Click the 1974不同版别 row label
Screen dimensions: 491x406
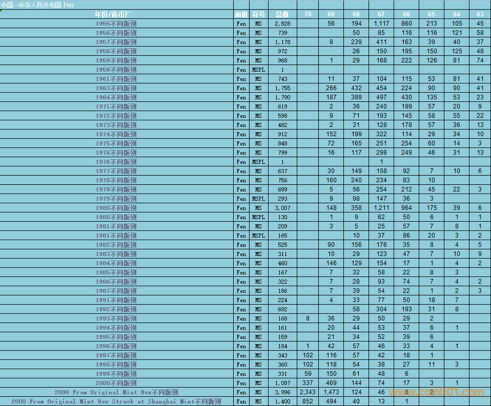tap(116, 134)
